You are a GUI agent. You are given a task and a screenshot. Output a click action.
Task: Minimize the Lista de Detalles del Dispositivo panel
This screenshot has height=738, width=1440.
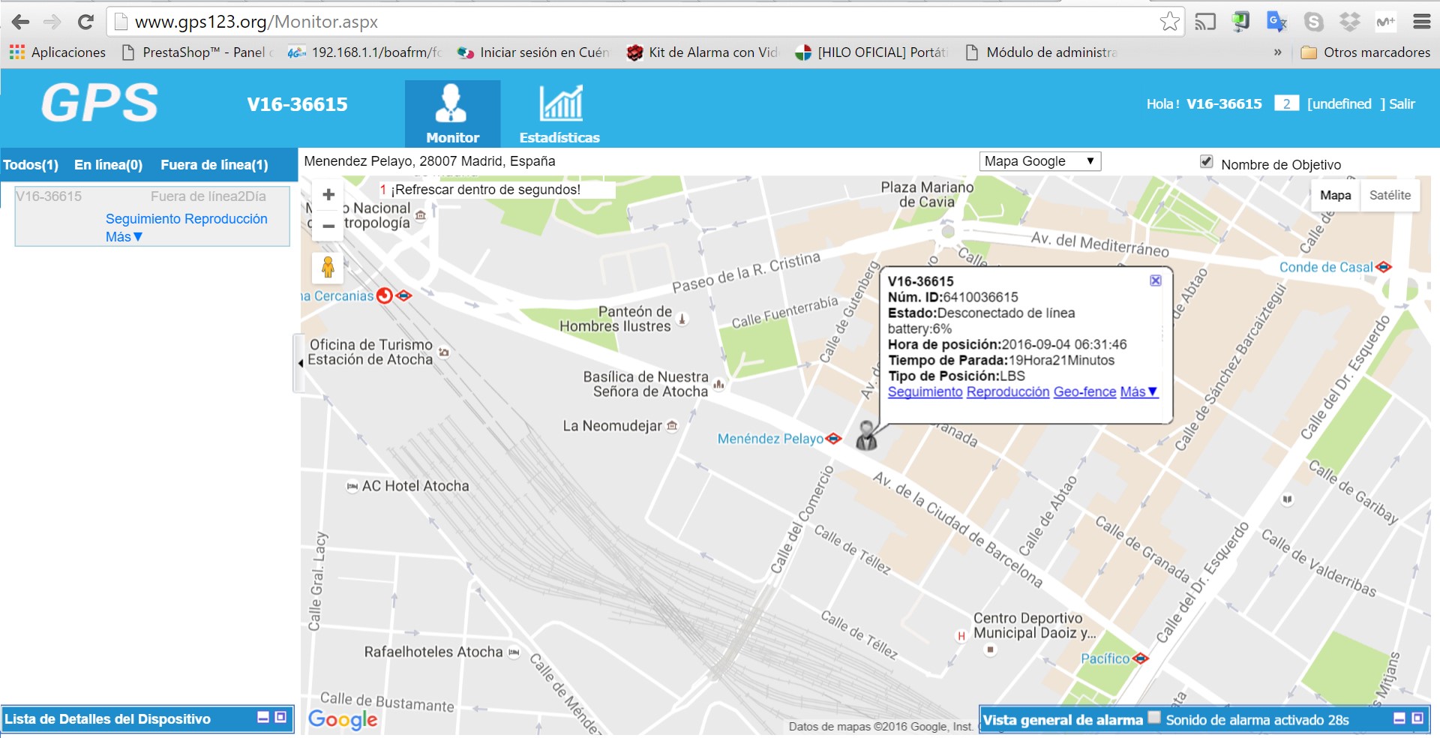point(263,718)
